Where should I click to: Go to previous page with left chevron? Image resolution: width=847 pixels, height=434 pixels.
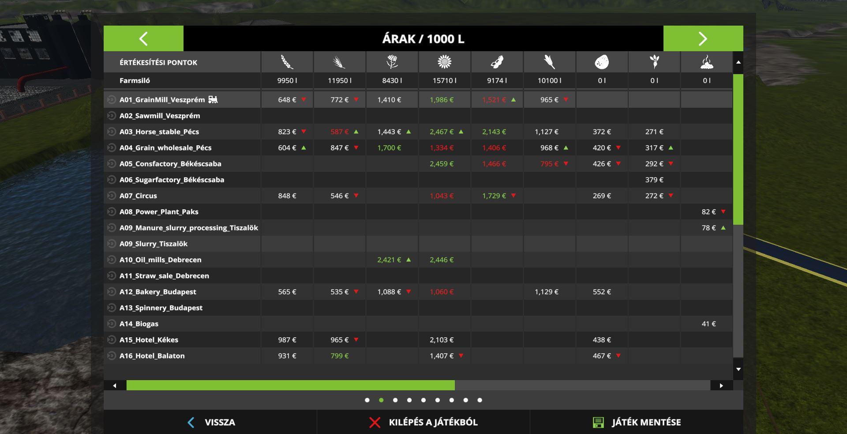(x=143, y=39)
